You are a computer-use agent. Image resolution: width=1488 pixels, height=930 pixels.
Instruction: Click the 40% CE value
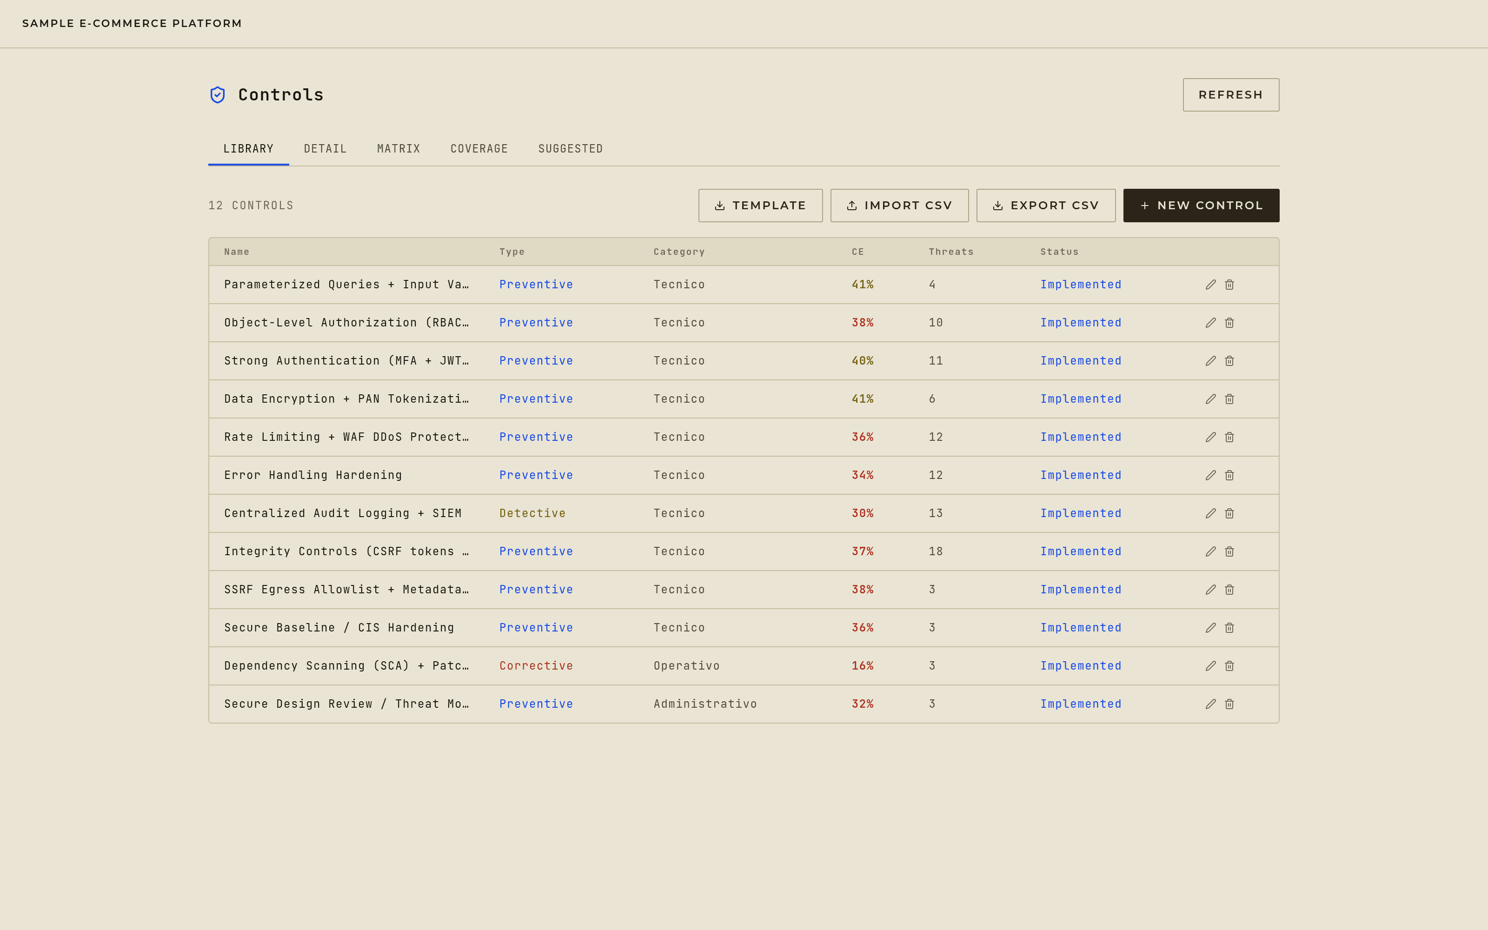tap(862, 361)
